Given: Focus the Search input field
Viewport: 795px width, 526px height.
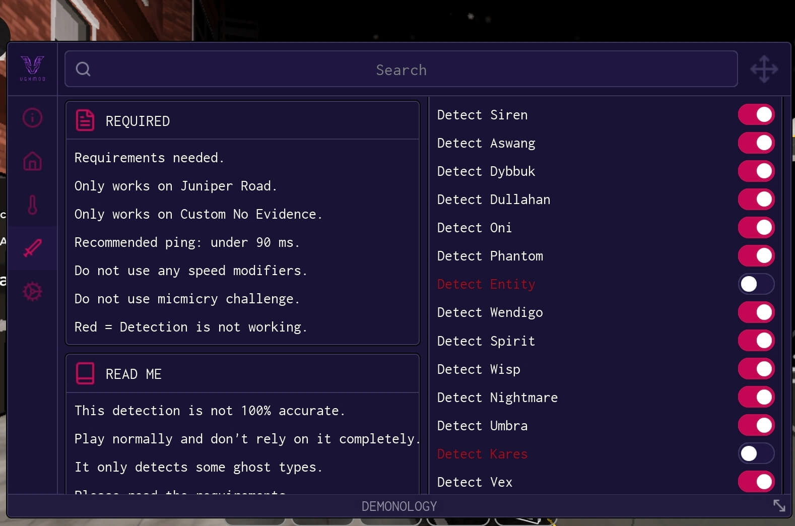Looking at the screenshot, I should tap(401, 69).
